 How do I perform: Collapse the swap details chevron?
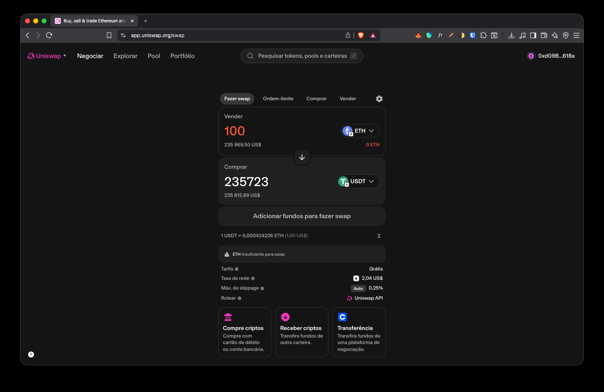379,236
